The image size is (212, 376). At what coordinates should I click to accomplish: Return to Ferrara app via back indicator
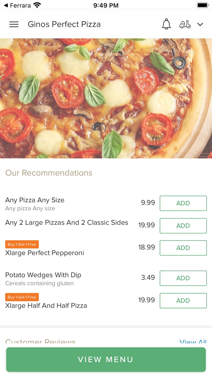point(5,5)
